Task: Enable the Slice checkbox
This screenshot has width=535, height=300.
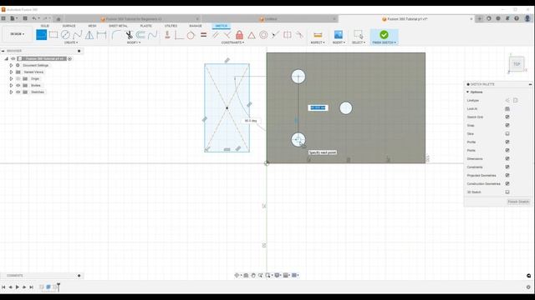Action: (x=507, y=133)
